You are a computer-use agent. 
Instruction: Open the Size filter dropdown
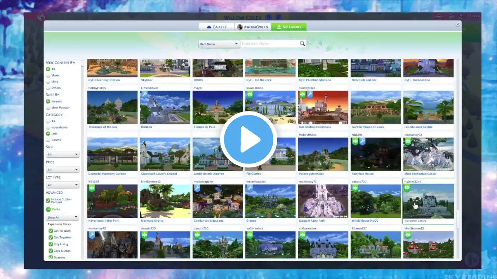(x=63, y=154)
